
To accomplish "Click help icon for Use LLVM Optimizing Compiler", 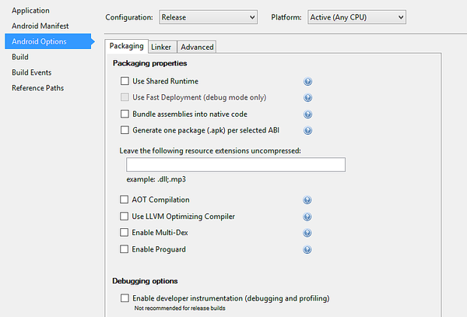I will click(308, 217).
